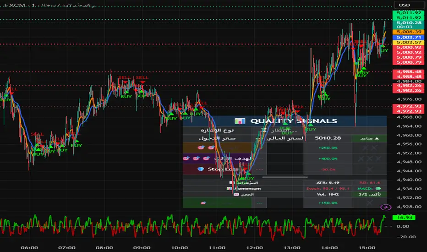
Task: Click the 12:00 time axis label
Action: click(x=254, y=247)
